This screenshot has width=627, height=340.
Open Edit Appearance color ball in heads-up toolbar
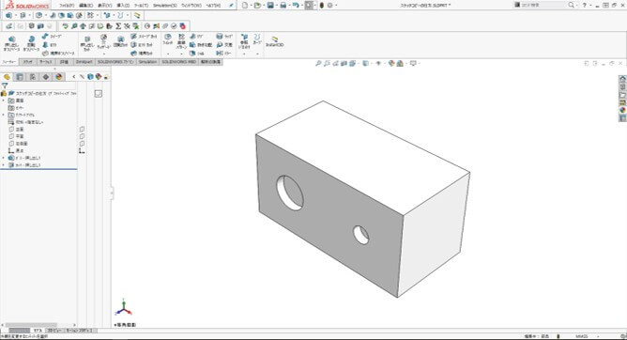pyautogui.click(x=391, y=63)
